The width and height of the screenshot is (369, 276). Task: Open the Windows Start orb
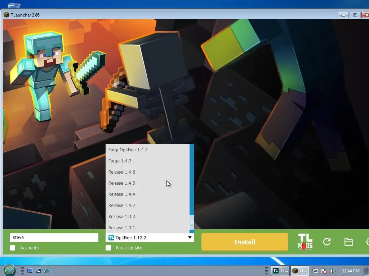(x=9, y=270)
